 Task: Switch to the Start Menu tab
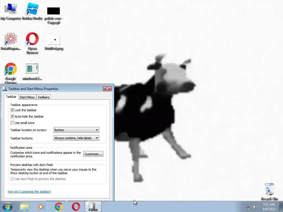click(27, 97)
